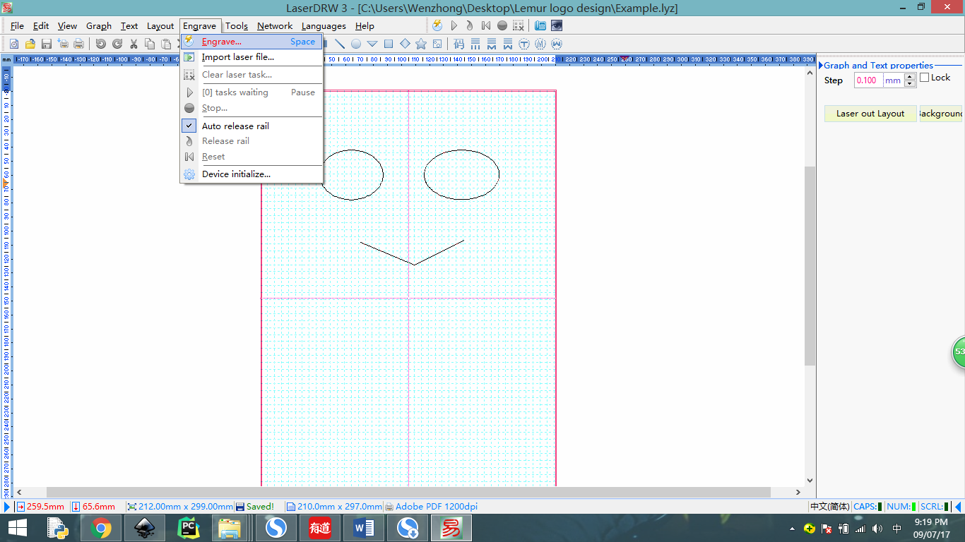Screen dimensions: 965x542
Task: Click the Print icon in toolbar
Action: point(78,44)
